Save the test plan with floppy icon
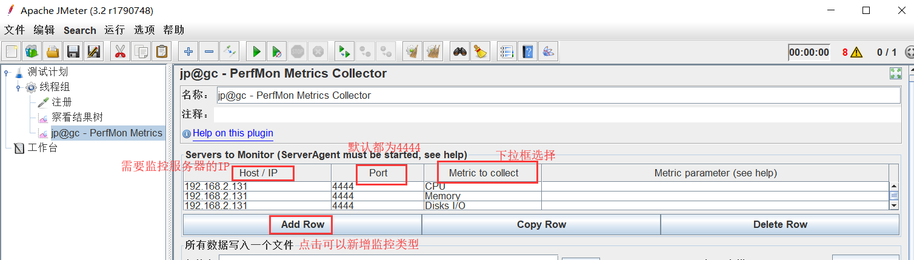Viewport: 914px width, 260px height. click(x=73, y=52)
